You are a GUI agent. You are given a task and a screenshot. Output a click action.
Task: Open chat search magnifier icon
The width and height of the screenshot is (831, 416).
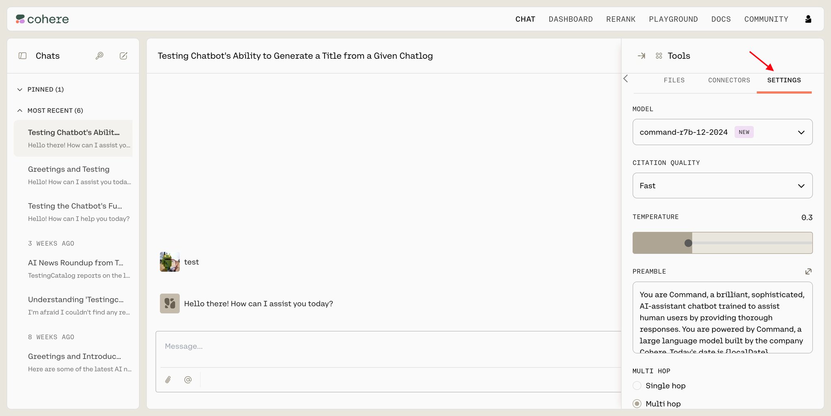(99, 56)
